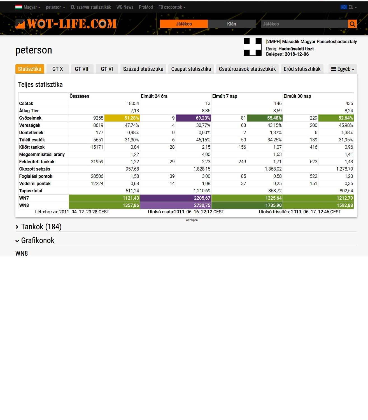The image size is (368, 420).
Task: Switch to the GT X tab
Action: (x=58, y=69)
